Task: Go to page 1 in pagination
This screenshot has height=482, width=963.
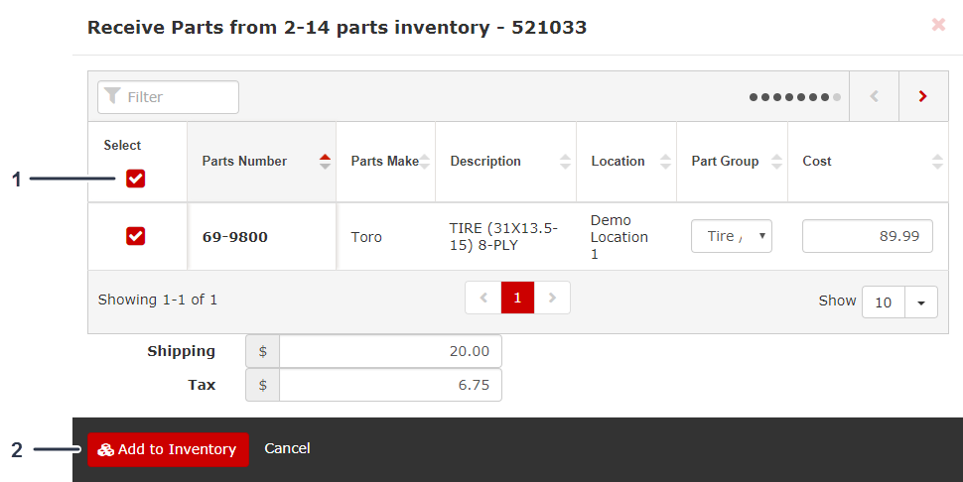Action: click(x=517, y=298)
